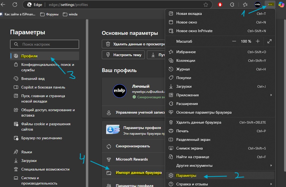
Task: Open the Extensions puzzle icon in toolbar
Action: (x=232, y=5)
